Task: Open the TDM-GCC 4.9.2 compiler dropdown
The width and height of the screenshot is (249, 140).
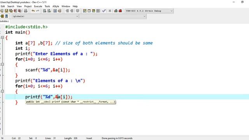Action: (149, 11)
